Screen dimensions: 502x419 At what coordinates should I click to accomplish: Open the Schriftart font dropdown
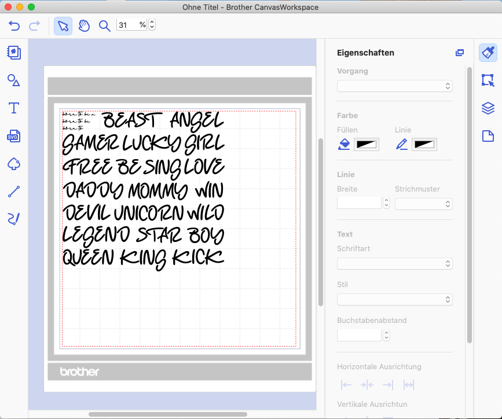(394, 263)
